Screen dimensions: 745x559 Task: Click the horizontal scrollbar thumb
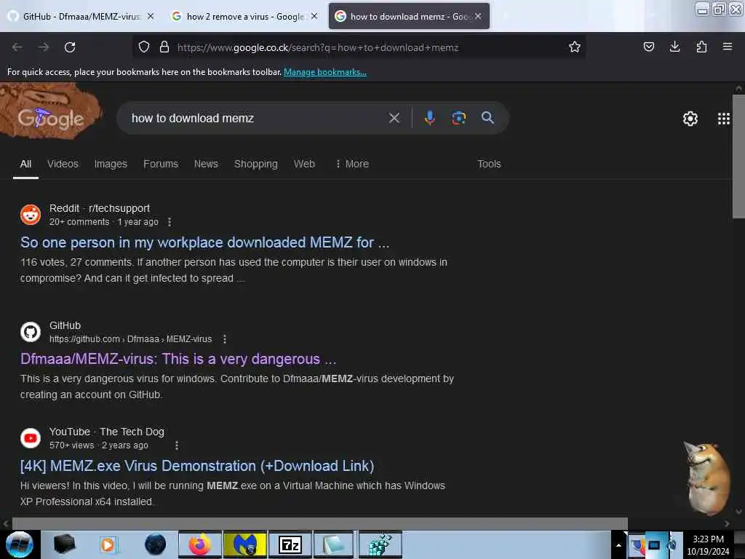point(320,523)
